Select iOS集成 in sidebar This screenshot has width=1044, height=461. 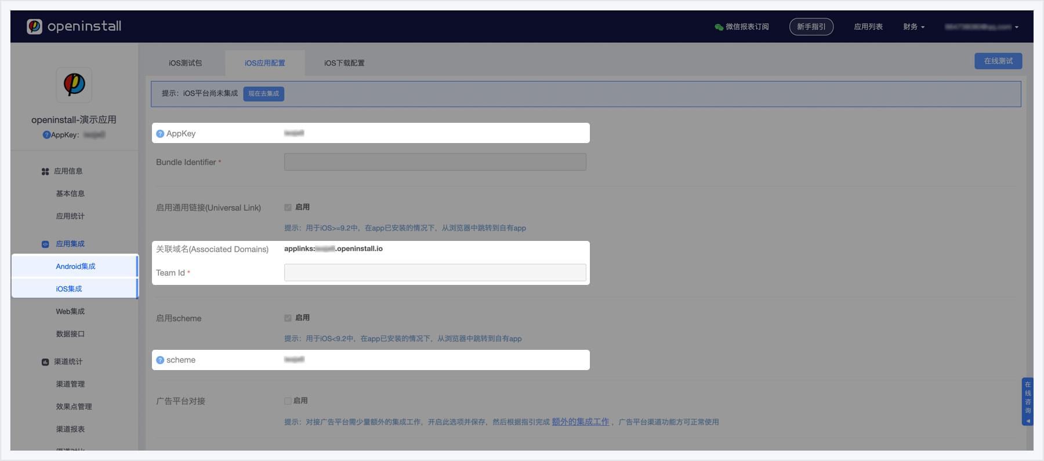tap(75, 288)
